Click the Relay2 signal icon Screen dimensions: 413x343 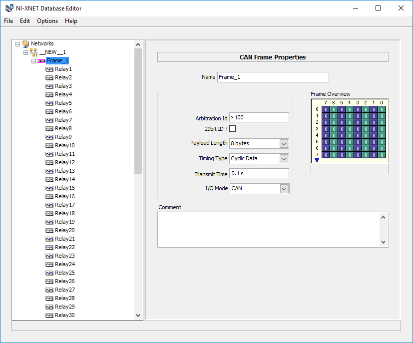tap(49, 78)
